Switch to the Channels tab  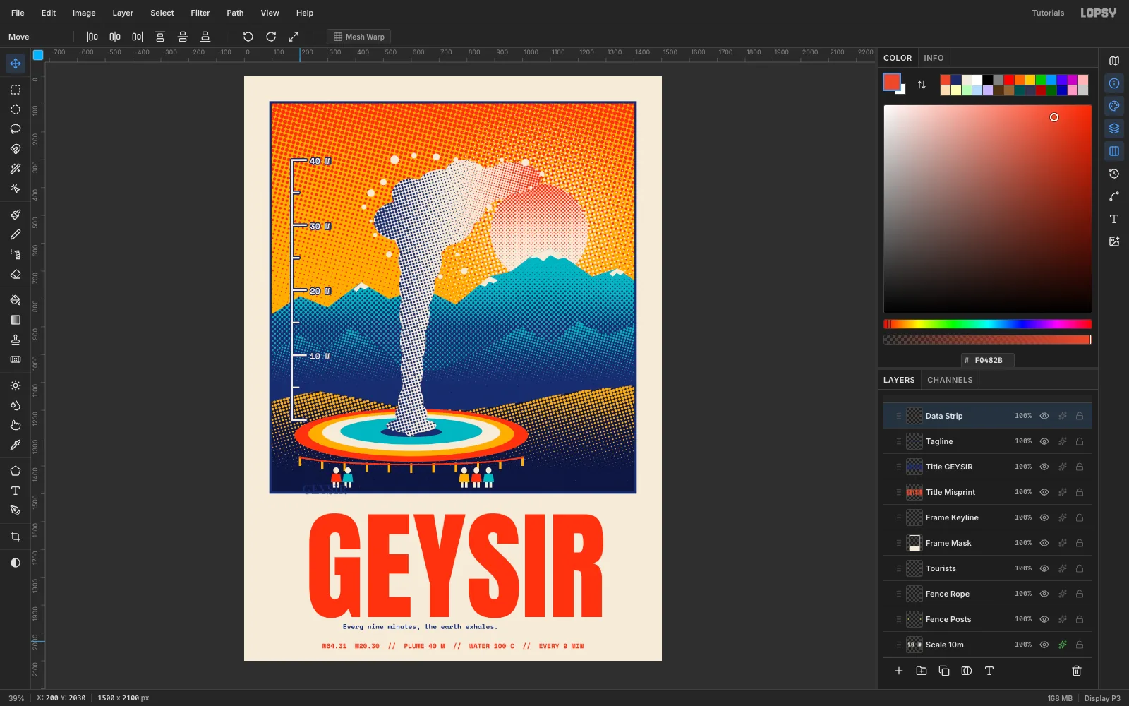click(x=950, y=380)
